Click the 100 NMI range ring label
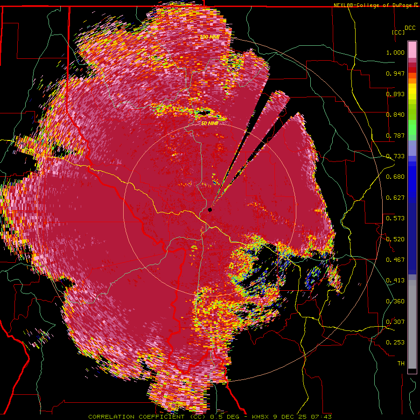 pos(210,37)
